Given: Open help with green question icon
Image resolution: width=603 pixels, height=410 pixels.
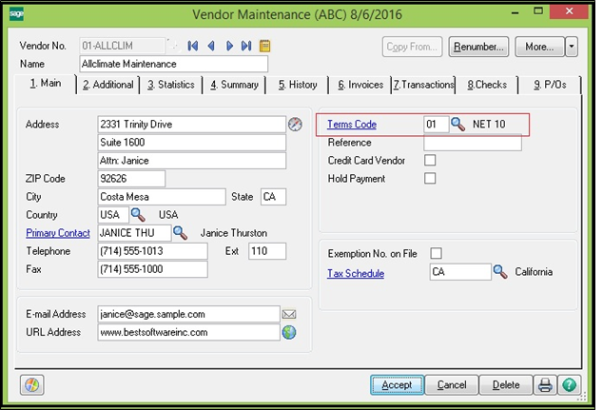Looking at the screenshot, I should coord(569,385).
